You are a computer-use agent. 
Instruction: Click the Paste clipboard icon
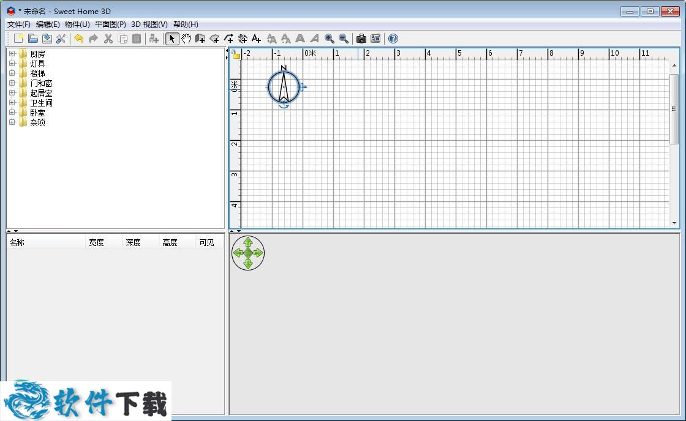pyautogui.click(x=137, y=39)
